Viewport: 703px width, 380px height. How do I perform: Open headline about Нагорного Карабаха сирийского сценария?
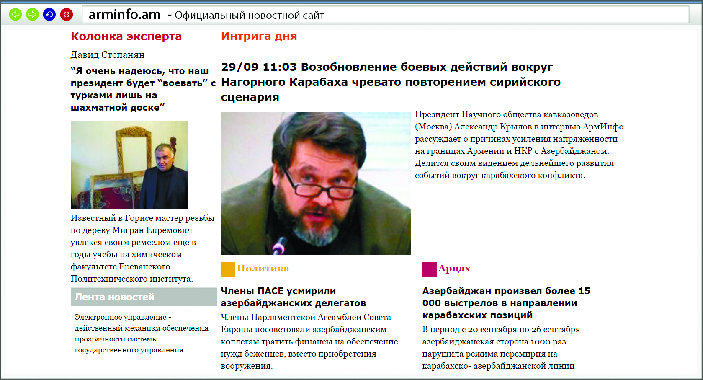click(391, 82)
